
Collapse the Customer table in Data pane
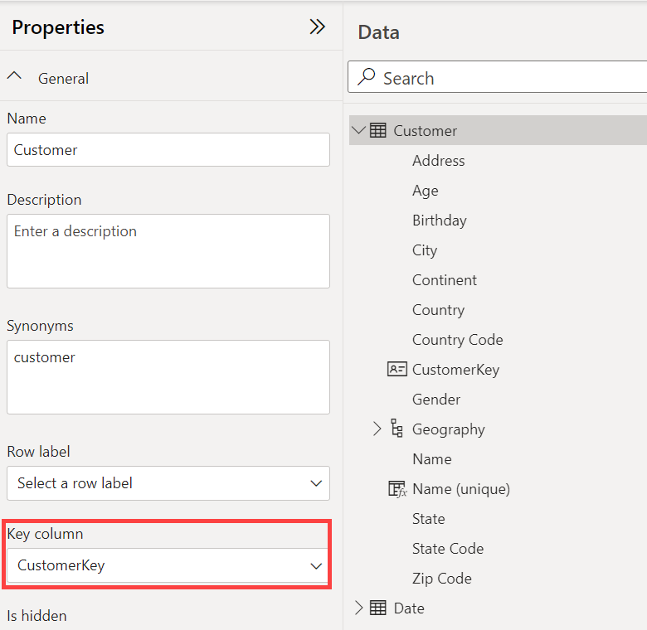358,131
